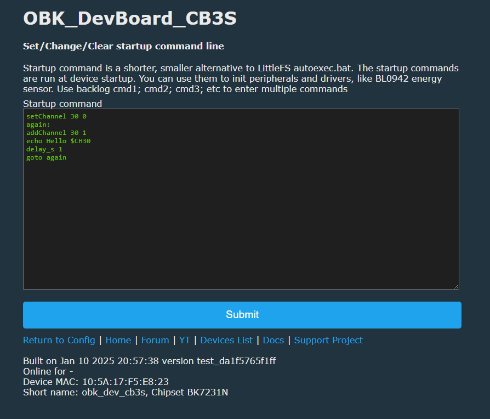Click the line 'goto again'

coord(46,157)
